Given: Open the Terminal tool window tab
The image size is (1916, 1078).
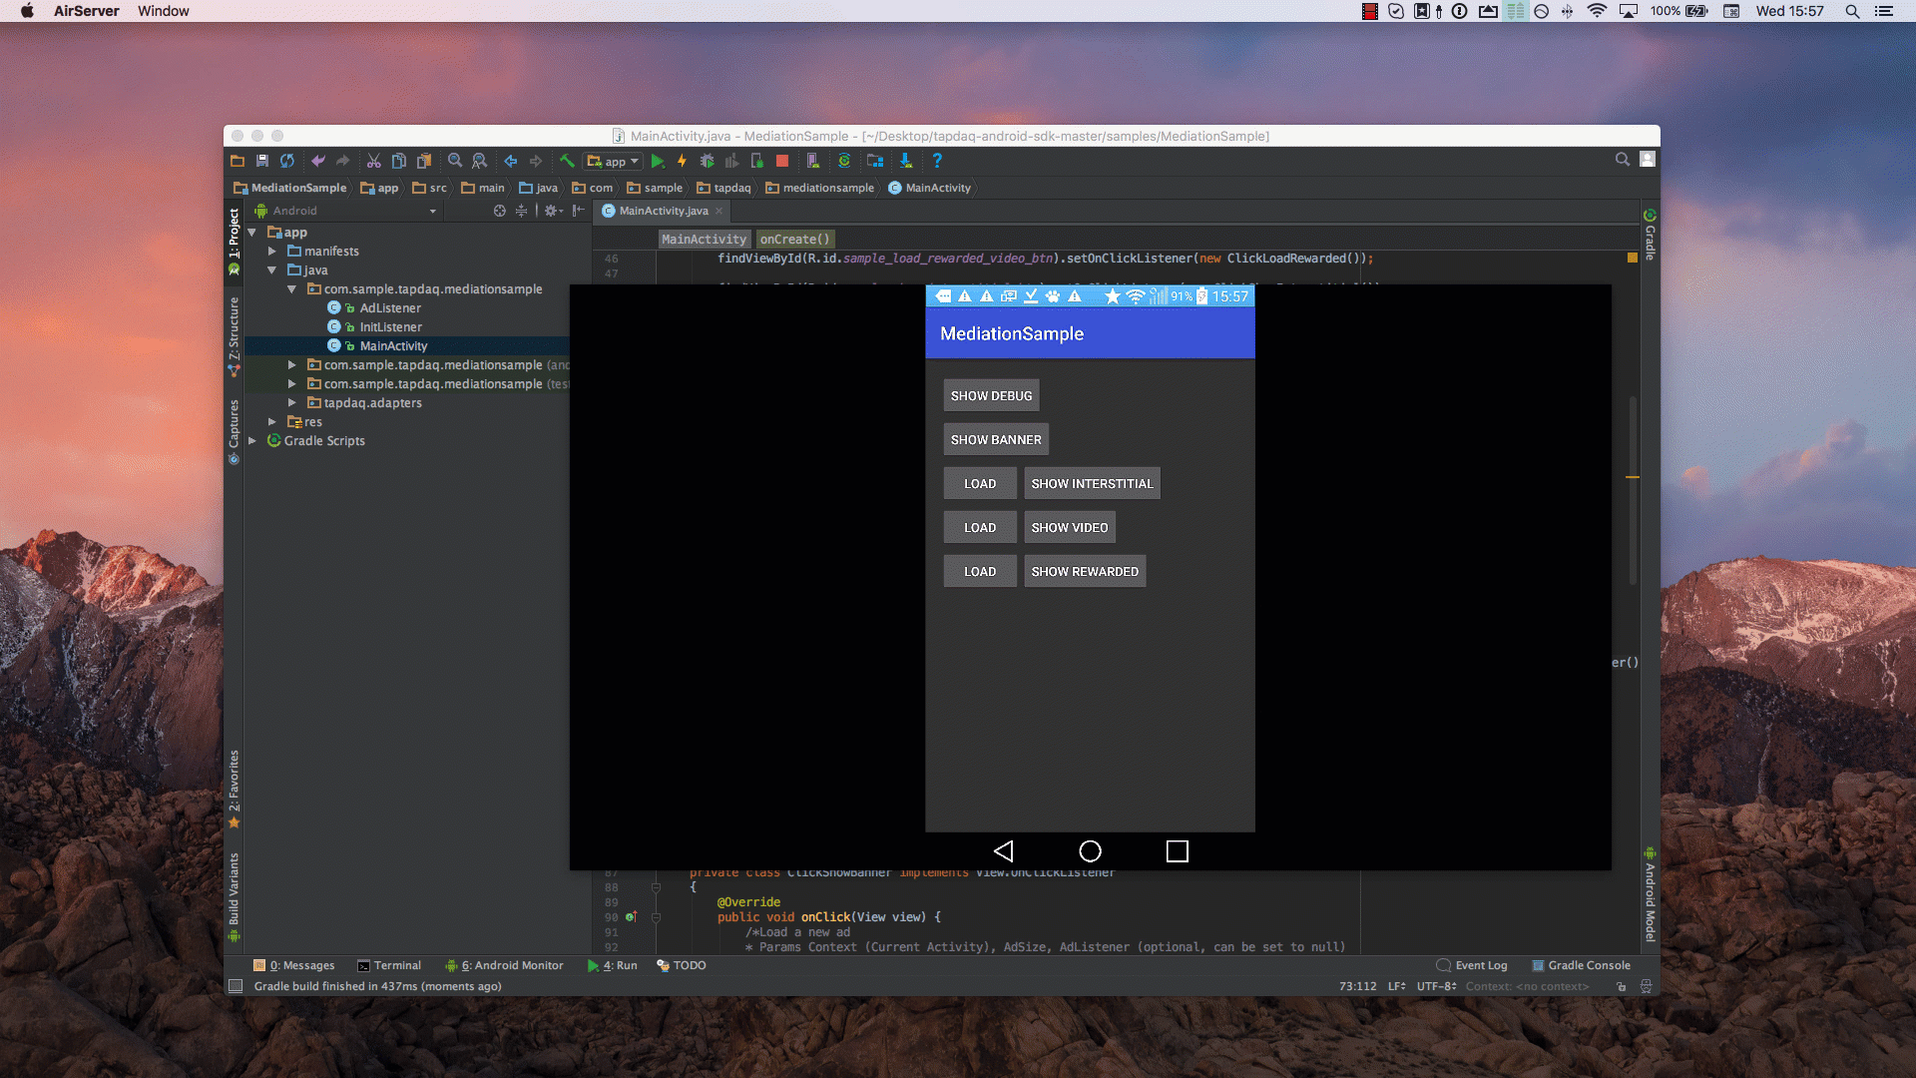Looking at the screenshot, I should point(389,965).
